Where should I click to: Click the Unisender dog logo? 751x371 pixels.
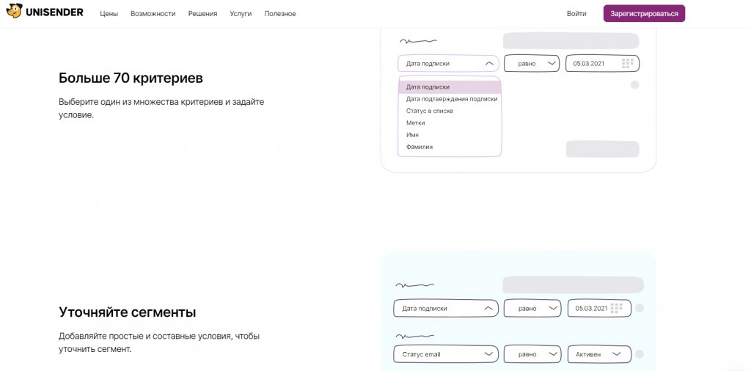(x=14, y=12)
